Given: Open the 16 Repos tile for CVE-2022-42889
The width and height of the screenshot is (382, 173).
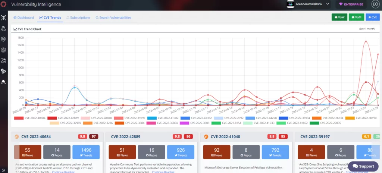Looking at the screenshot, I should pyautogui.click(x=151, y=152).
